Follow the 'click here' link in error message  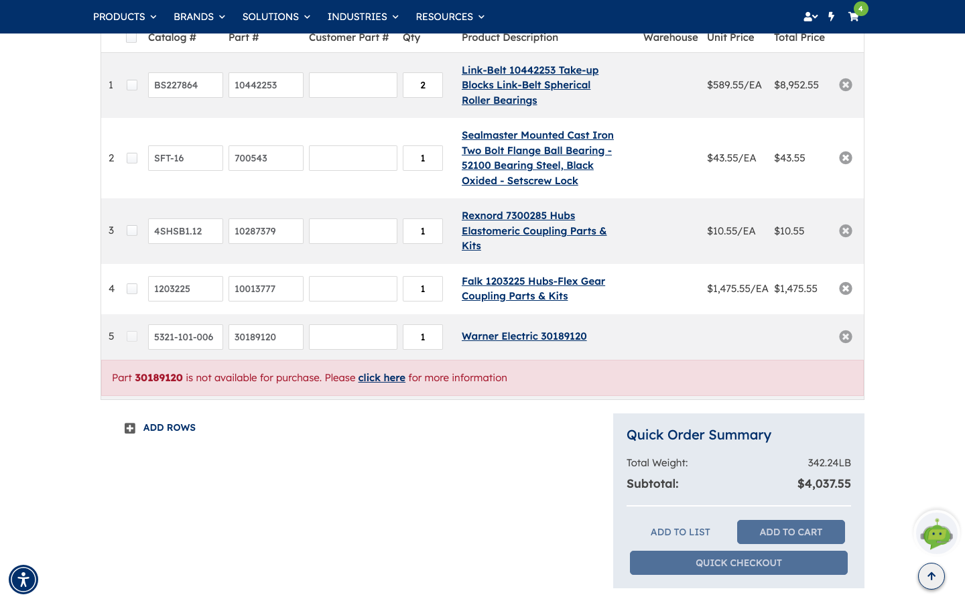[x=381, y=378]
